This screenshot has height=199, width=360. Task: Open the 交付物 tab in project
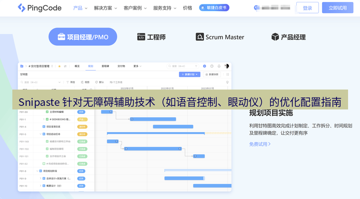pyautogui.click(x=121, y=66)
